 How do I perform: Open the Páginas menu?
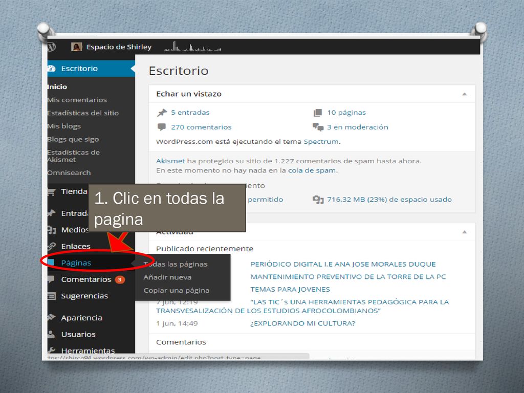(76, 263)
